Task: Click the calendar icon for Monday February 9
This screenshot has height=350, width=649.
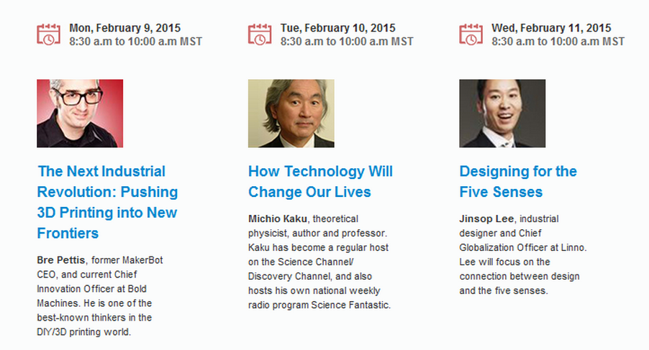Action: pos(48,34)
